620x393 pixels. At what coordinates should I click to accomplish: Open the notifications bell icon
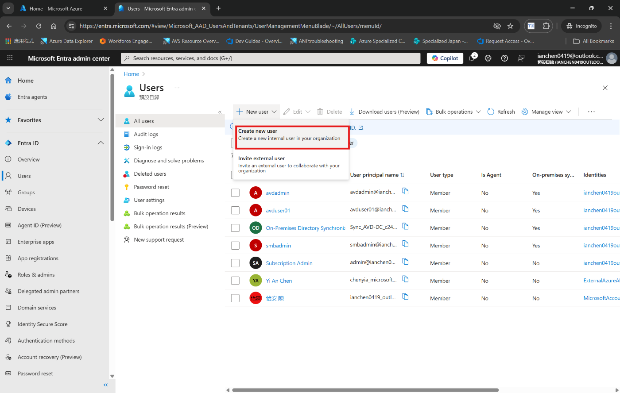coord(472,58)
